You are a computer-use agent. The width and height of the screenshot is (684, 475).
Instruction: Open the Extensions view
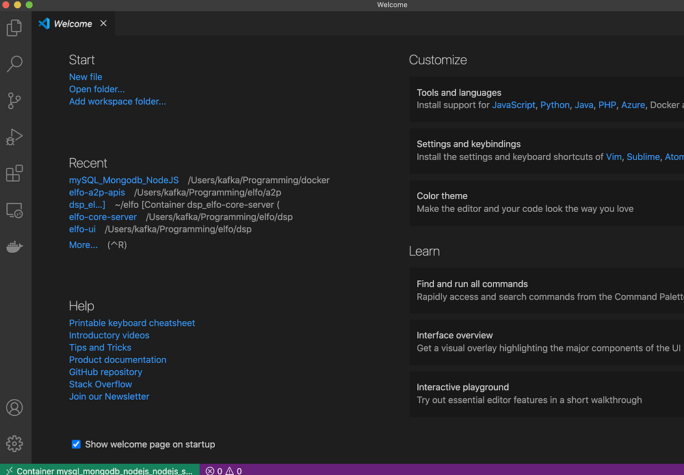14,173
